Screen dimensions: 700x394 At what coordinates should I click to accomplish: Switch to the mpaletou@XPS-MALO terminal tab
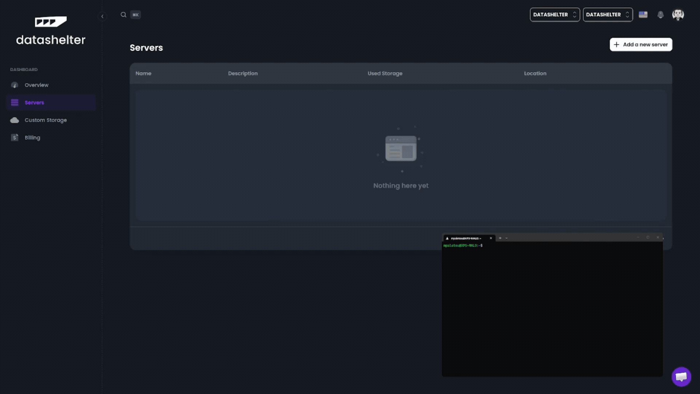467,238
